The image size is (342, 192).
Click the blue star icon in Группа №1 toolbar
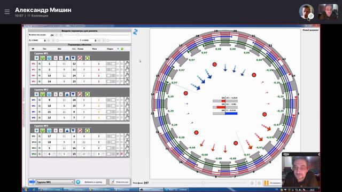36,58
